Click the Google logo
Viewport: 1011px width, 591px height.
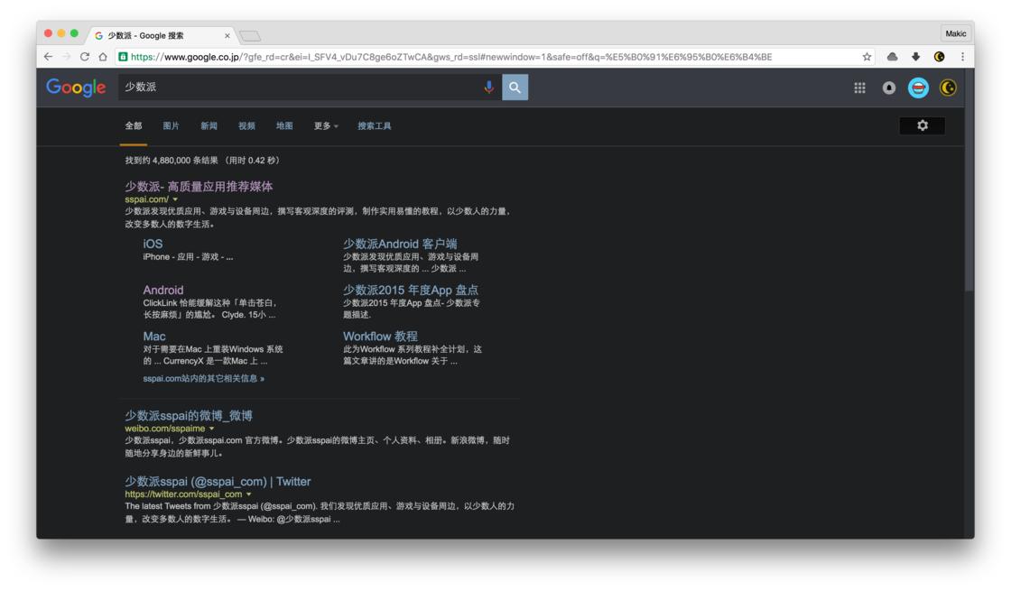tap(76, 88)
